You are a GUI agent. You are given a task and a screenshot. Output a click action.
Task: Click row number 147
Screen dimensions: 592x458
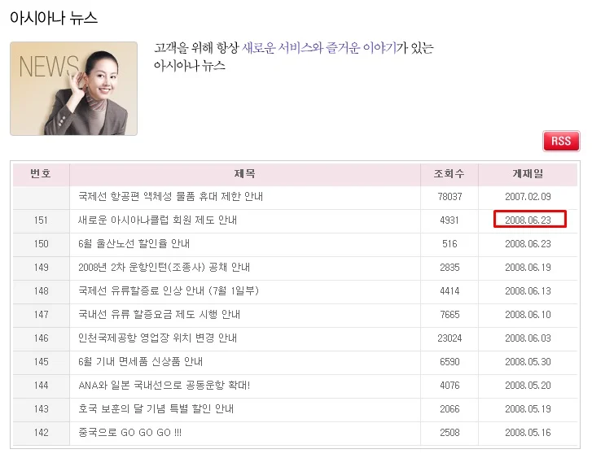[x=42, y=315]
